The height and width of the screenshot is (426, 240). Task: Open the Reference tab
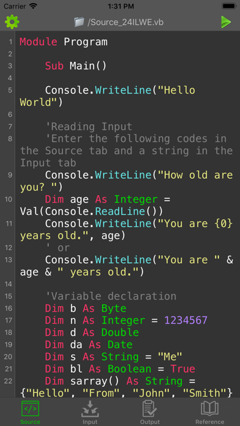click(209, 412)
